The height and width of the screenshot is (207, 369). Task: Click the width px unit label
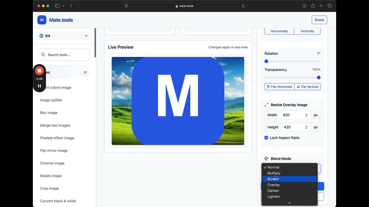pyautogui.click(x=316, y=115)
